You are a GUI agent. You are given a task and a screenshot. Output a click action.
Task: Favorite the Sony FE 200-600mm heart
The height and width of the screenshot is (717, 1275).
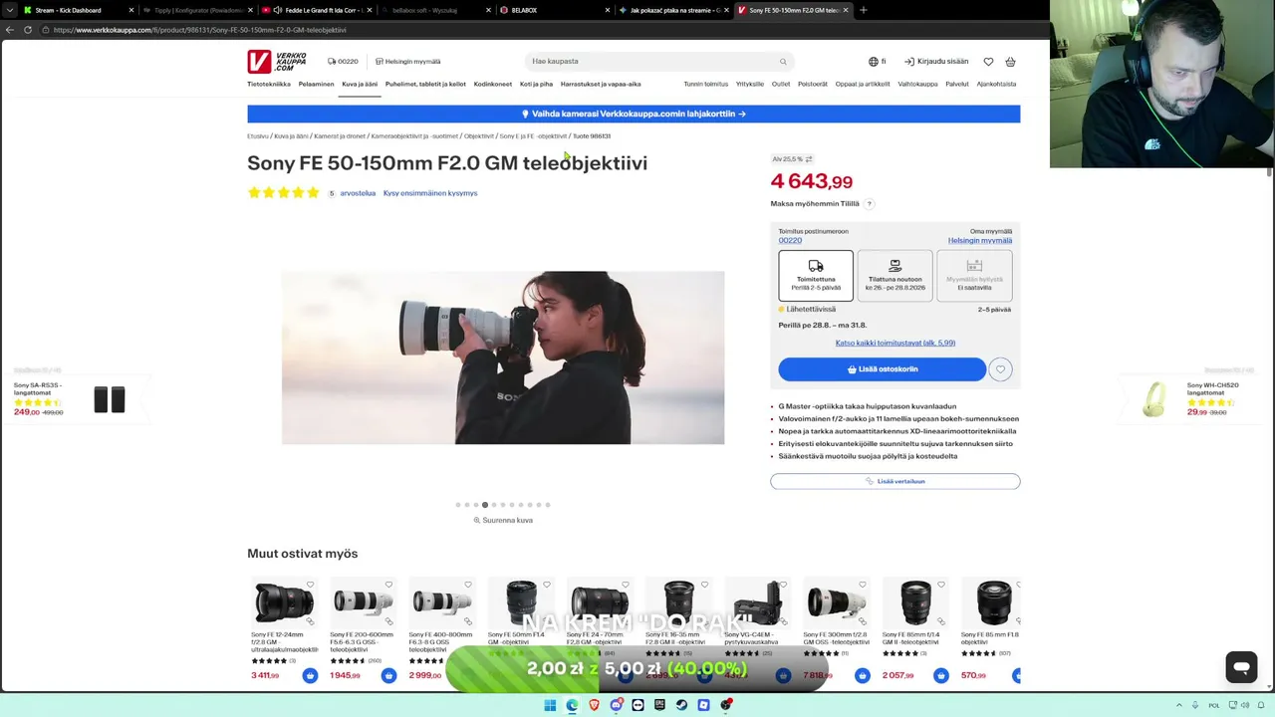click(x=388, y=585)
